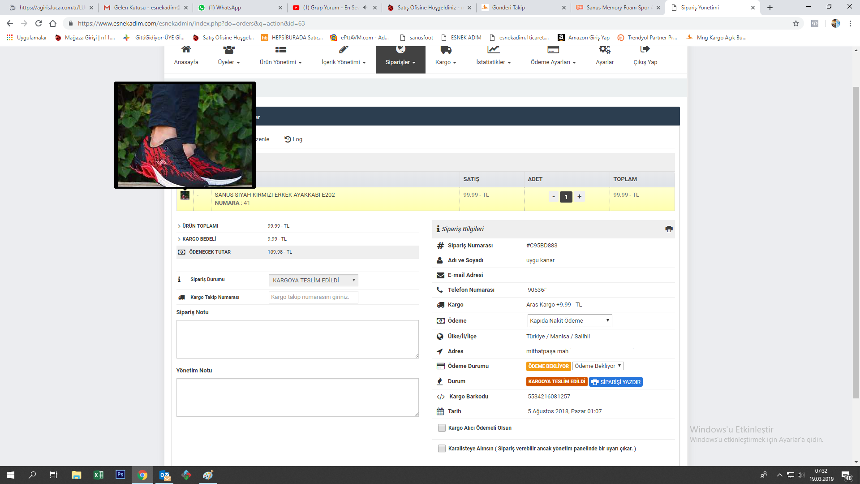
Task: Click the volume icon in system tray
Action: [x=801, y=475]
